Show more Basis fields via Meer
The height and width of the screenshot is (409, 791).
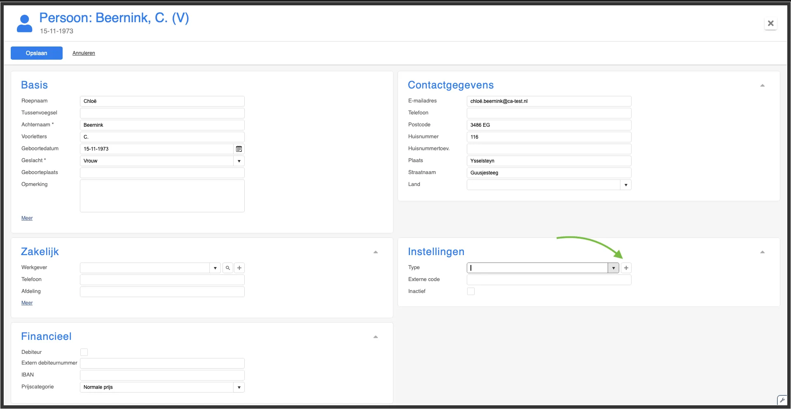[27, 218]
